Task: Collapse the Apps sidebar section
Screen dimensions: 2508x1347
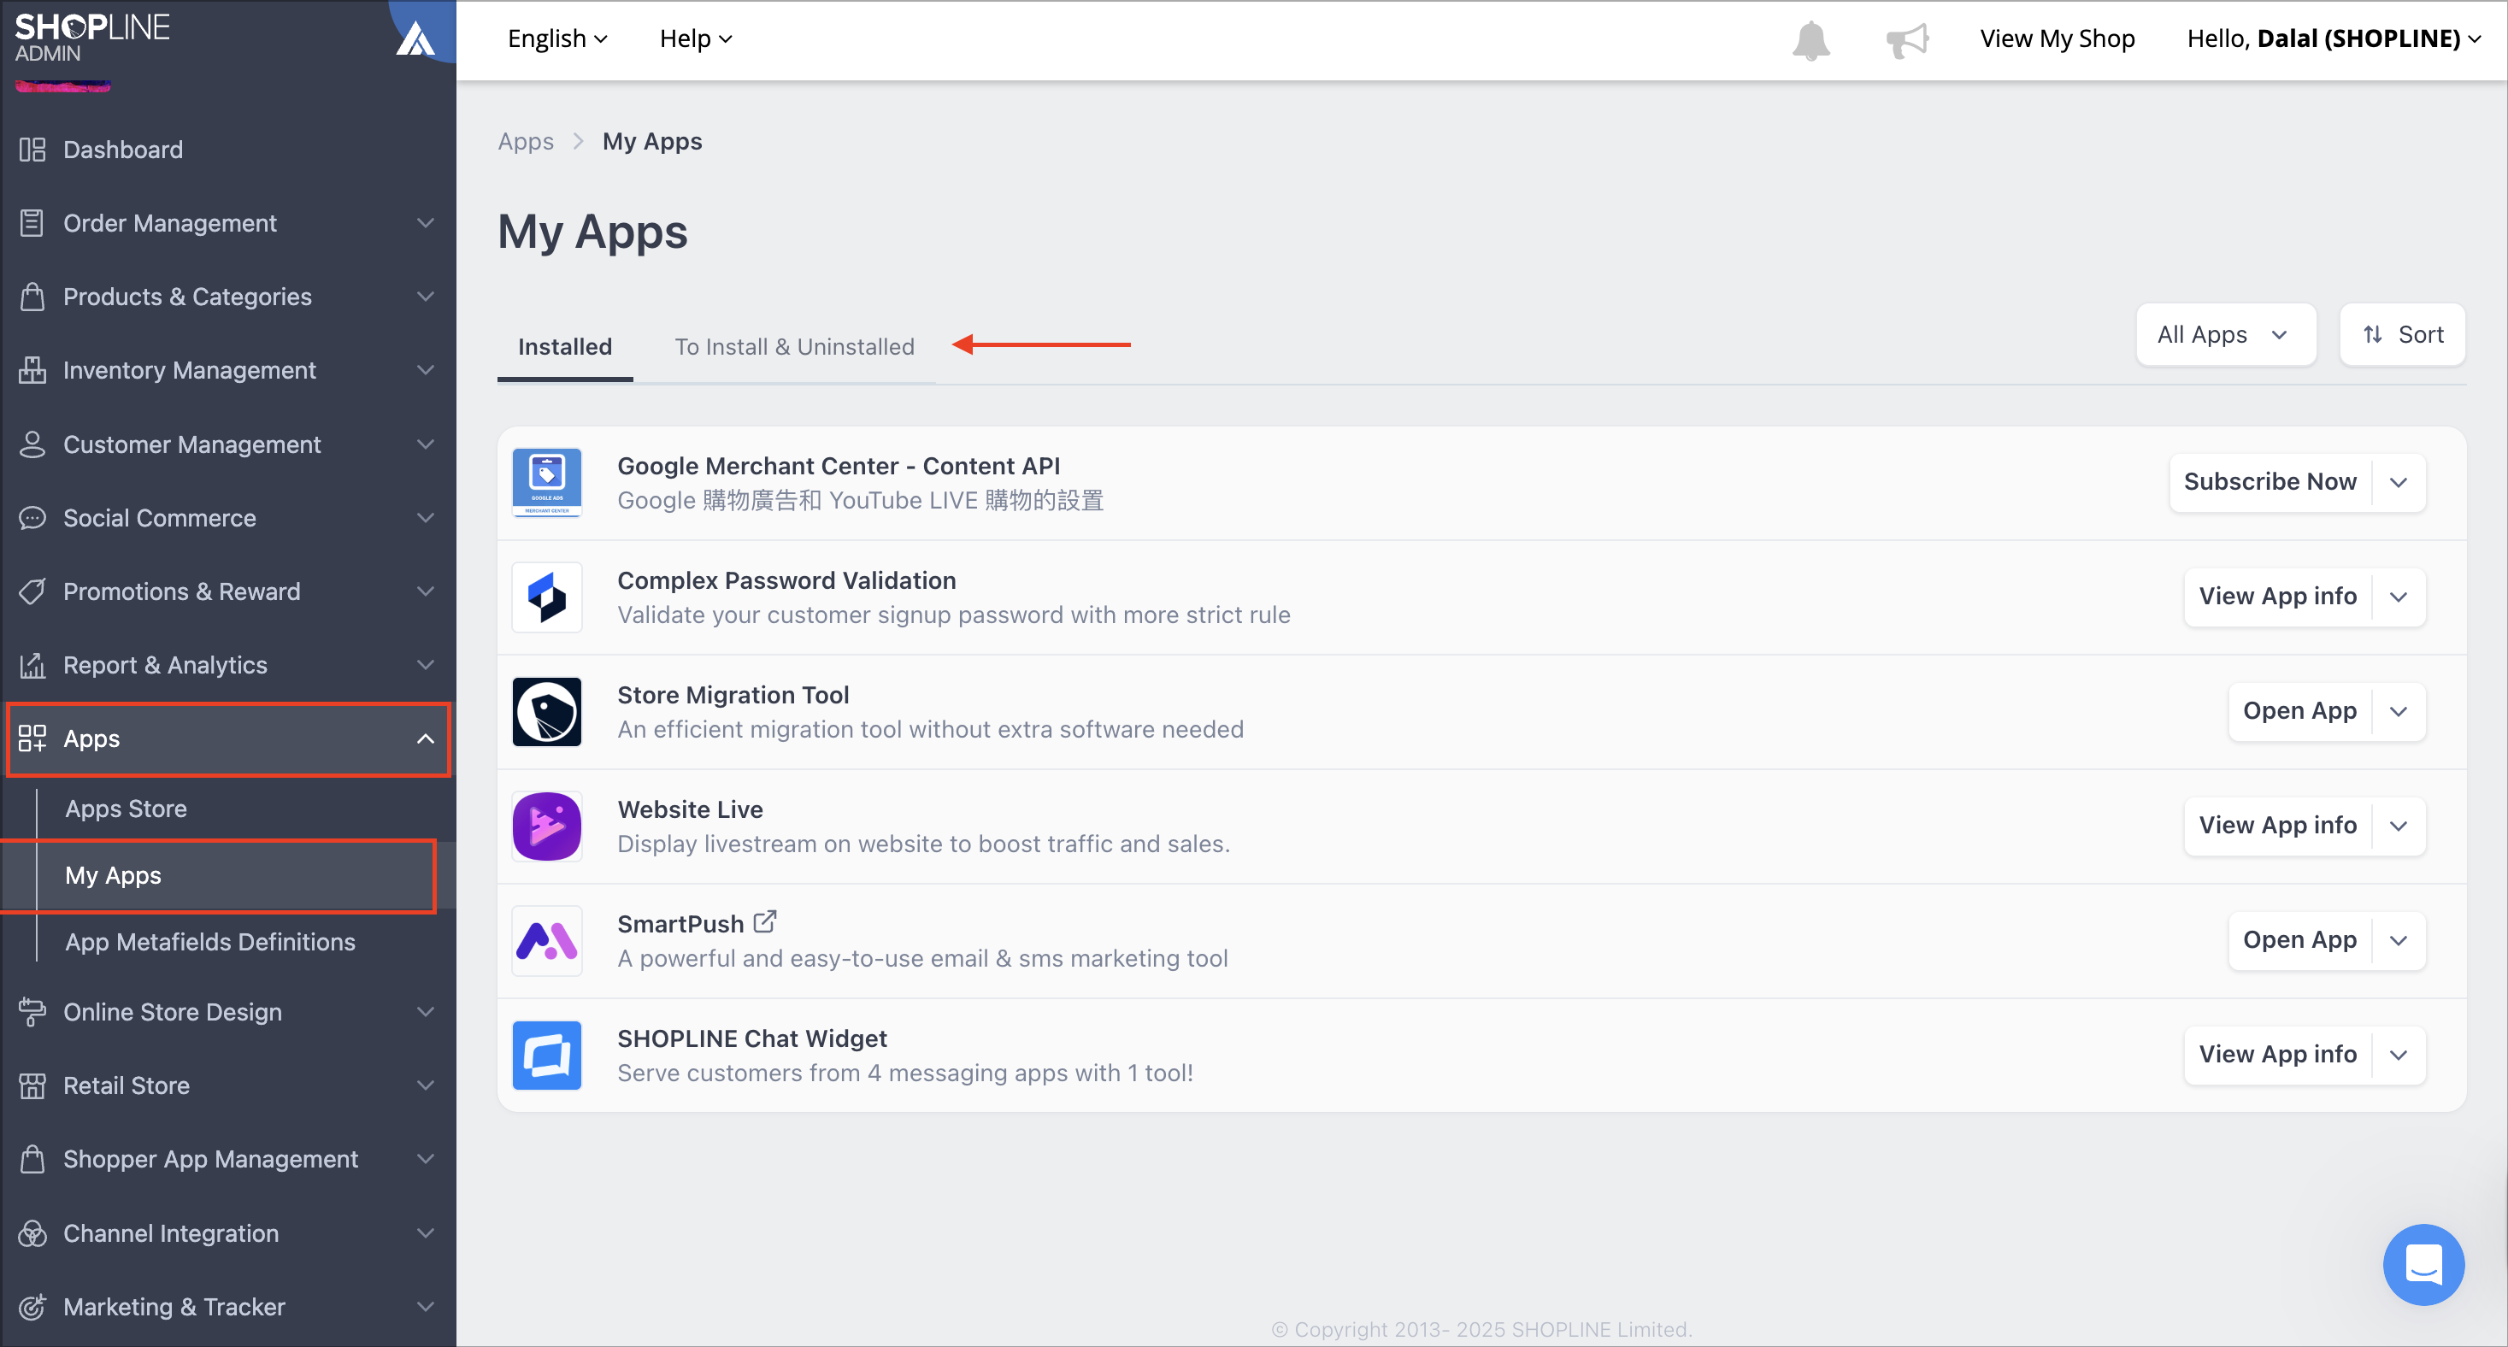Action: coord(426,738)
